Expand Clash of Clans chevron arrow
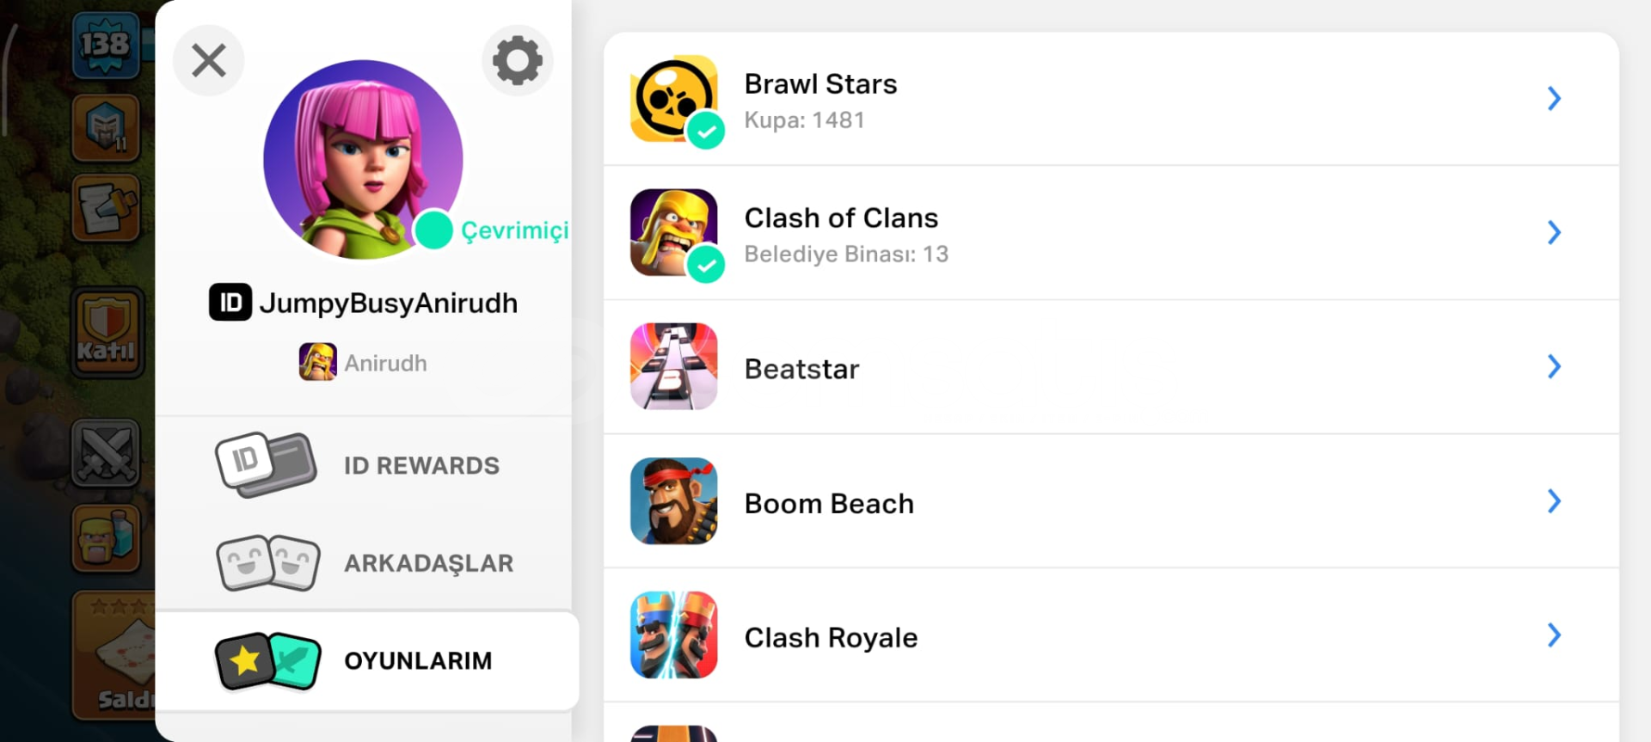1651x742 pixels. coord(1554,232)
